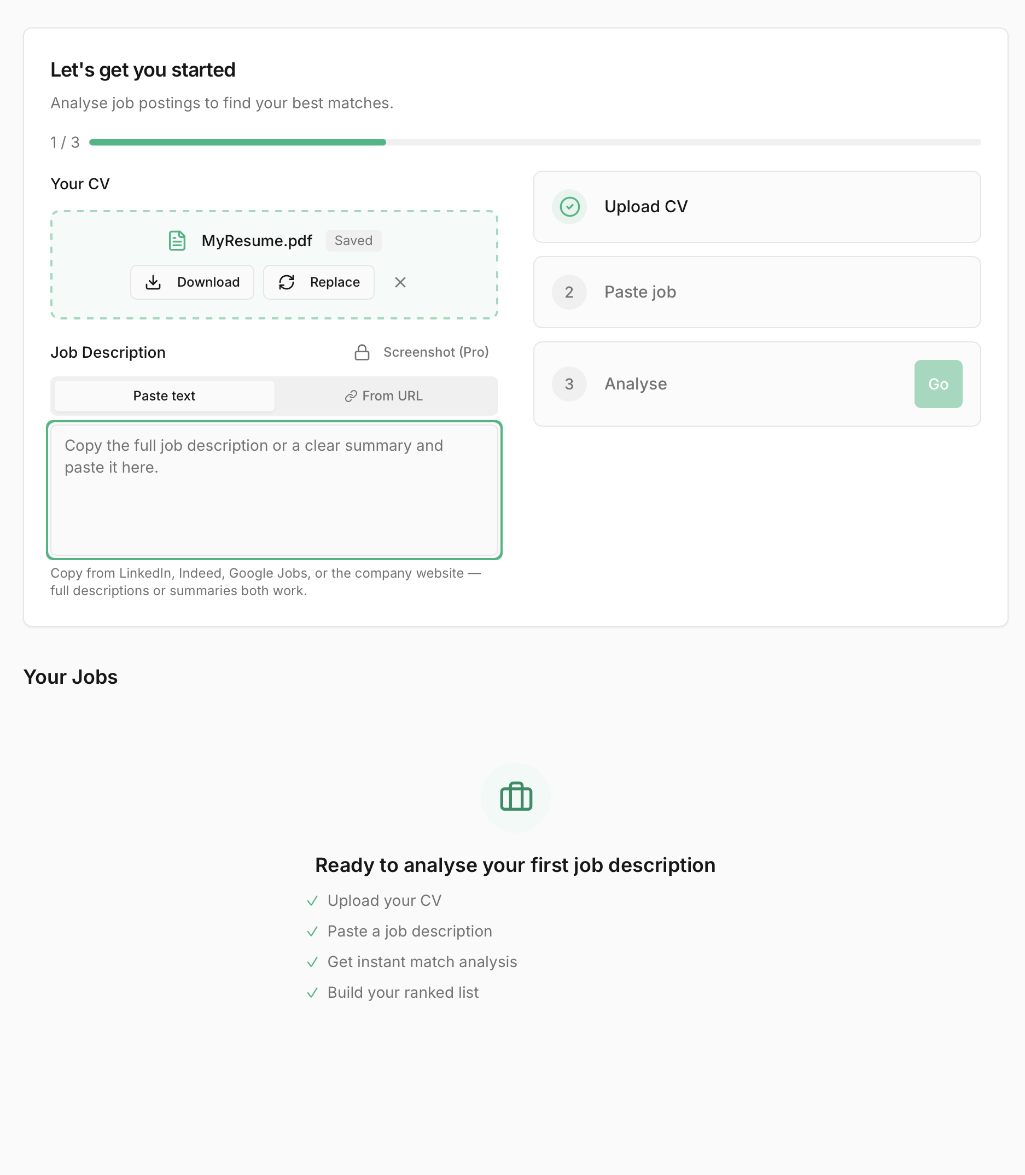Click the Screenshot (Pro) option
The height and width of the screenshot is (1175, 1025).
[x=436, y=352]
